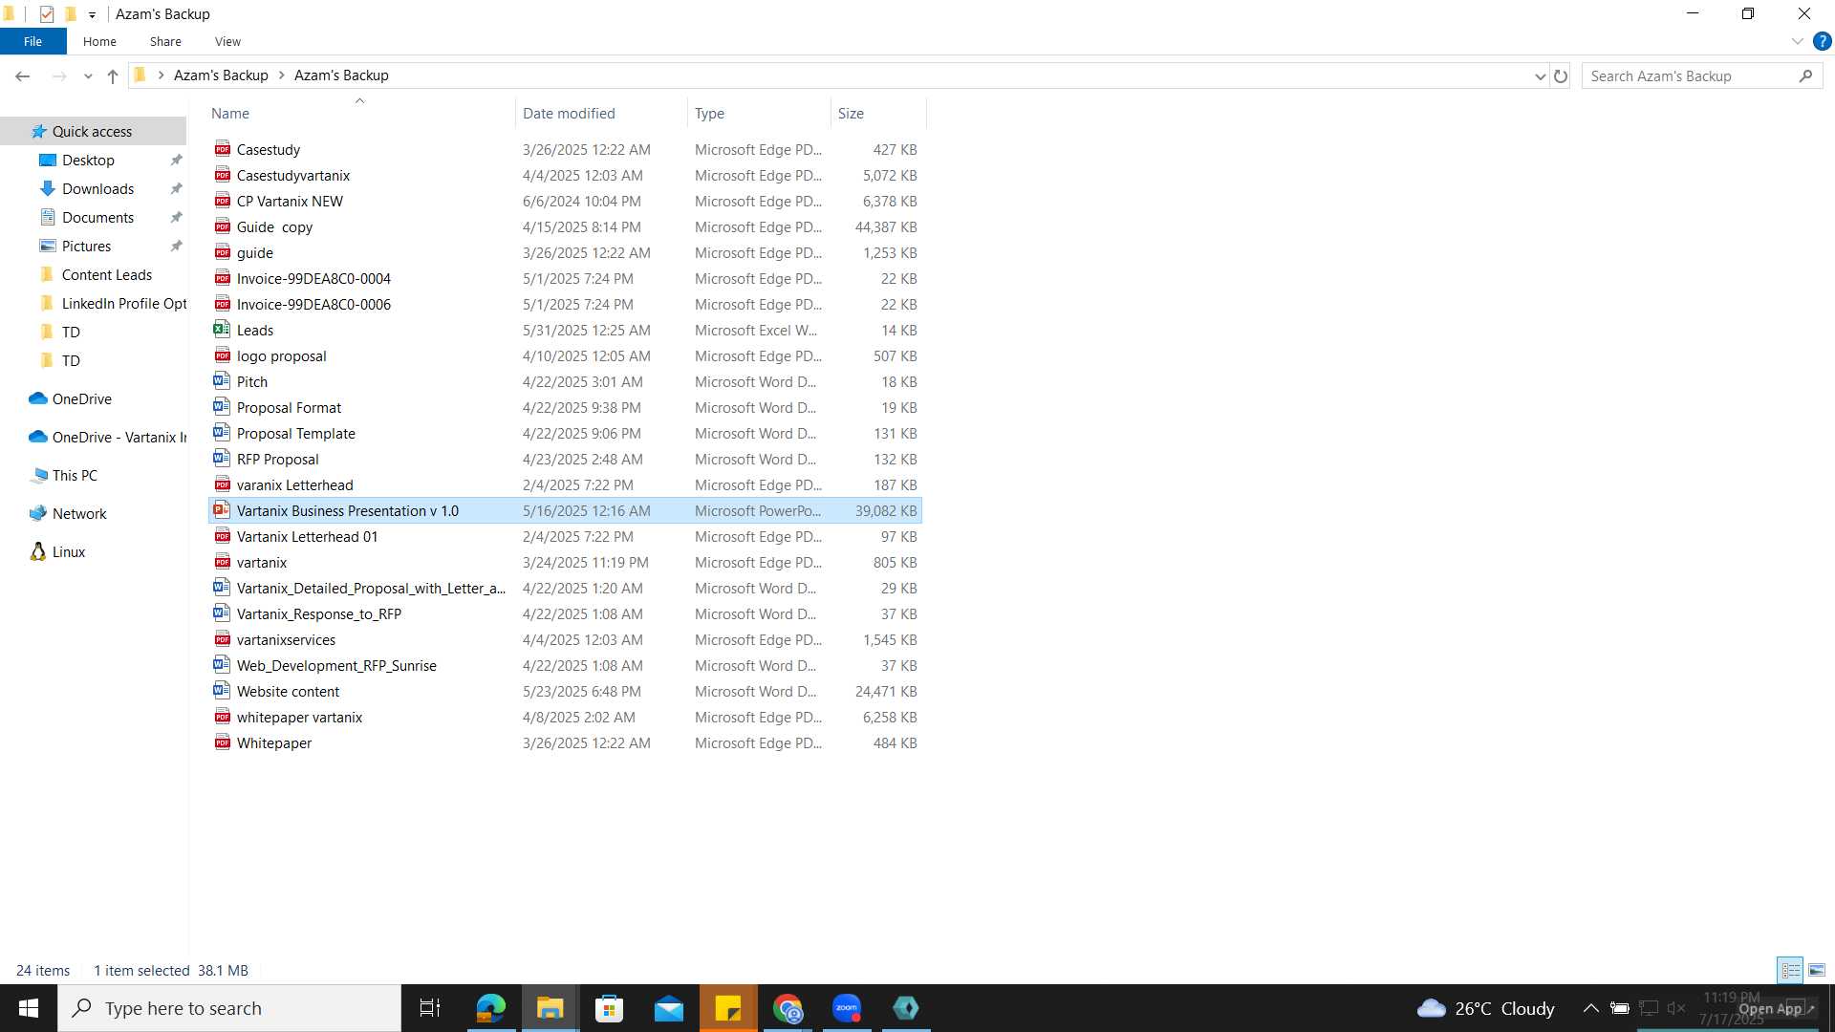Go up one folder level
The image size is (1835, 1032).
pos(113,76)
